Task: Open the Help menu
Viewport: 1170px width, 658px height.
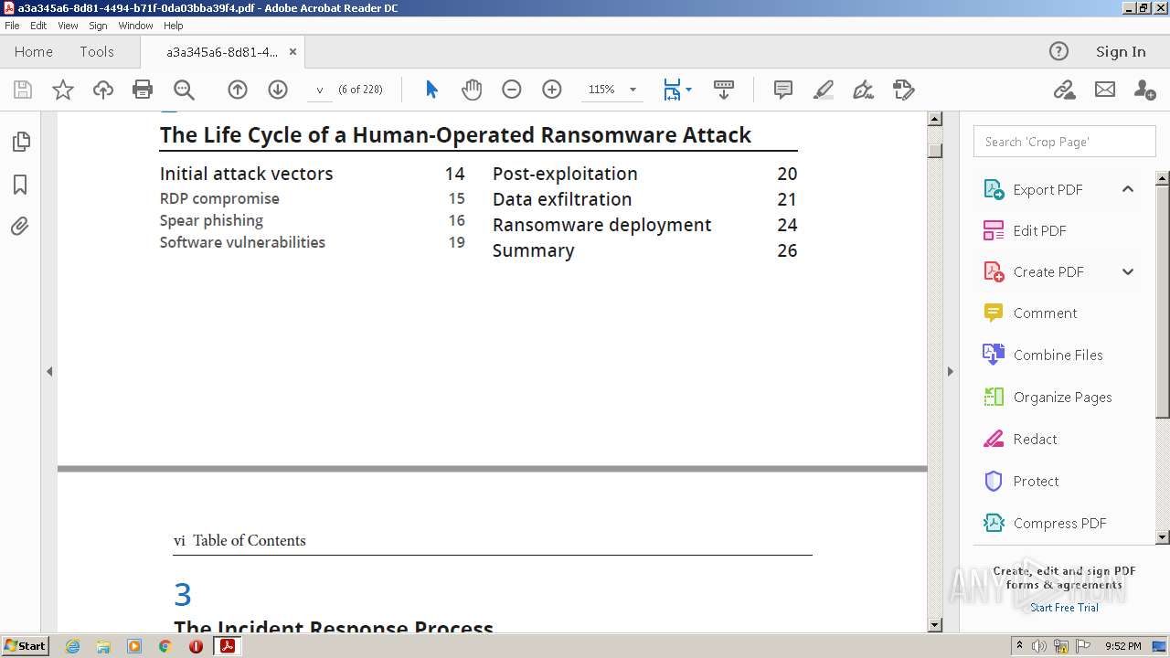Action: pyautogui.click(x=173, y=26)
